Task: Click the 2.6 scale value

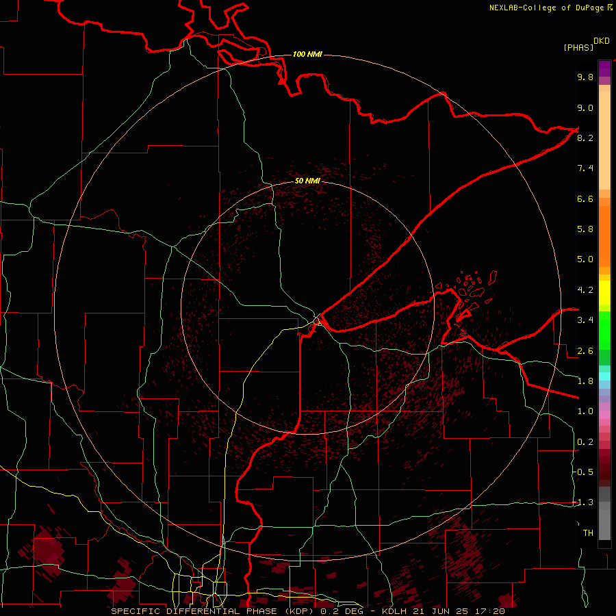Action: pos(585,351)
